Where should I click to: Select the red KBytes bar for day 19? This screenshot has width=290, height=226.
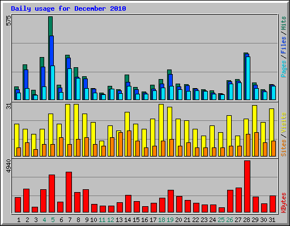(x=170, y=201)
